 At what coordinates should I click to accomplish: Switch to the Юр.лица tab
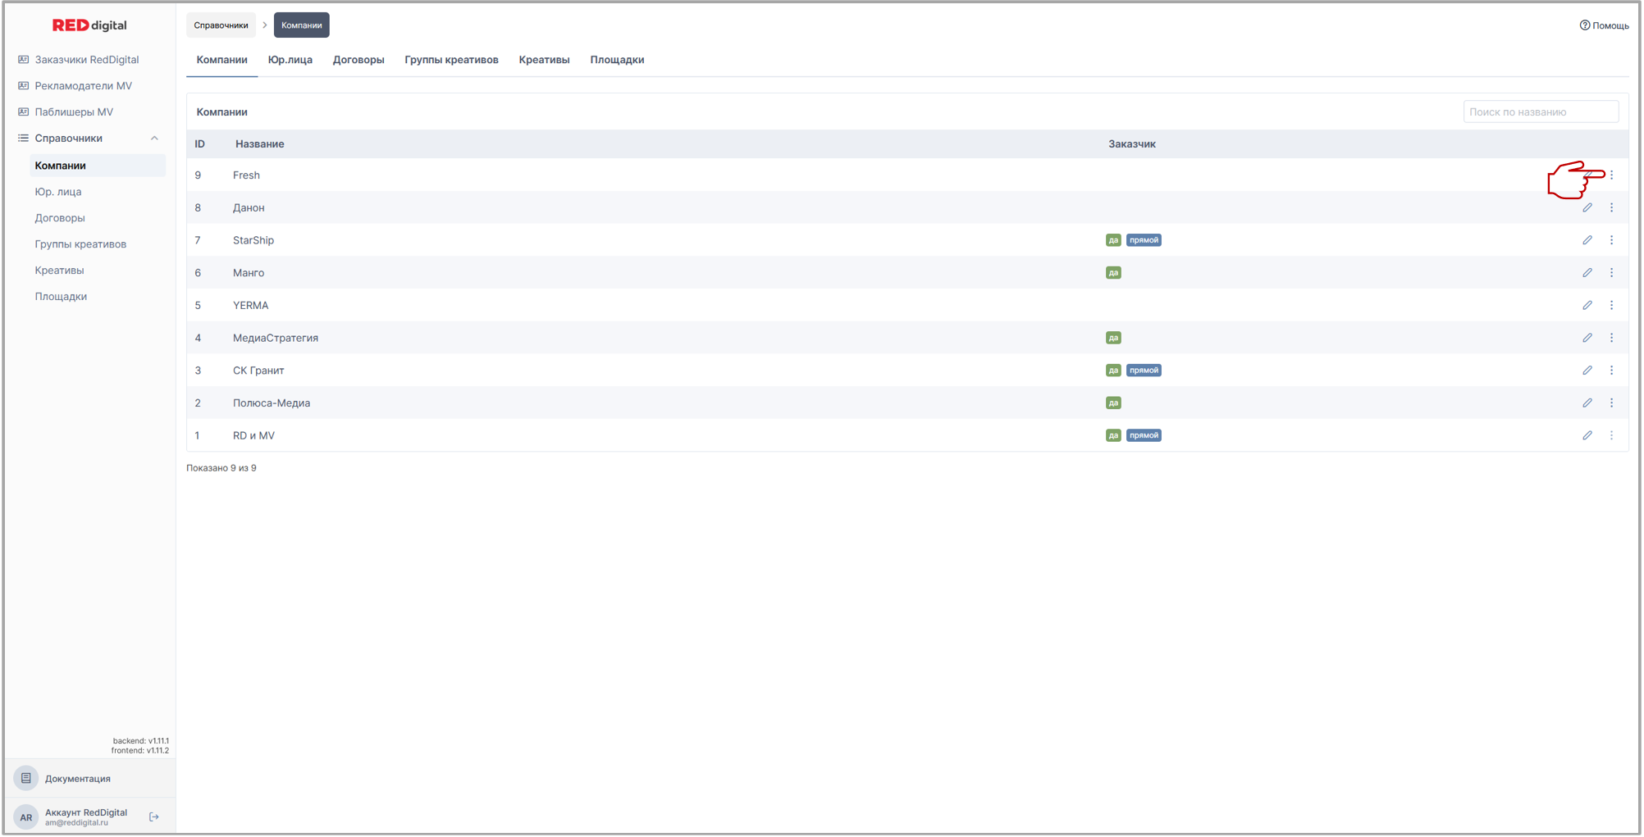[x=290, y=60]
